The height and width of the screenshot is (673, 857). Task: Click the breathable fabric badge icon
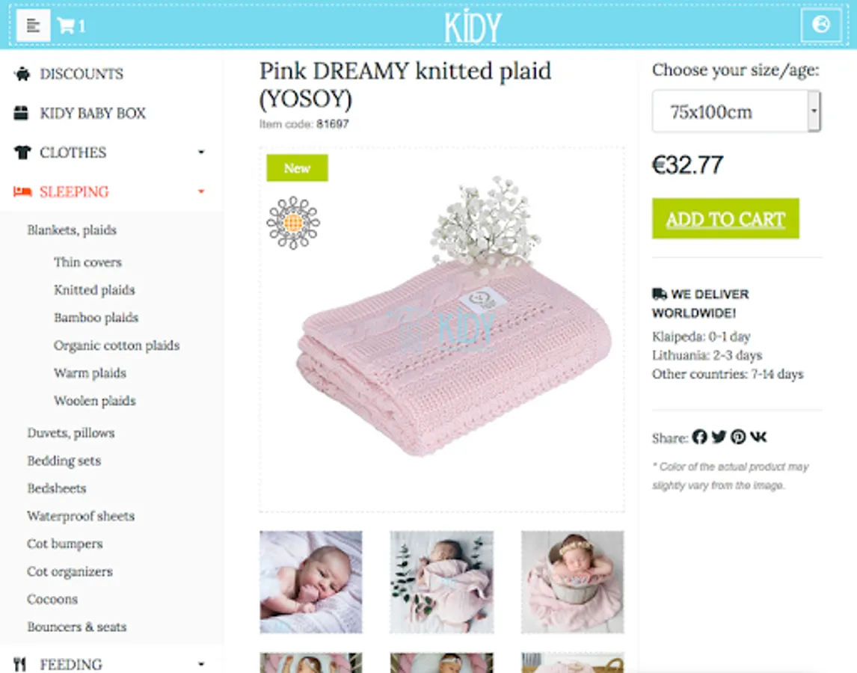293,223
